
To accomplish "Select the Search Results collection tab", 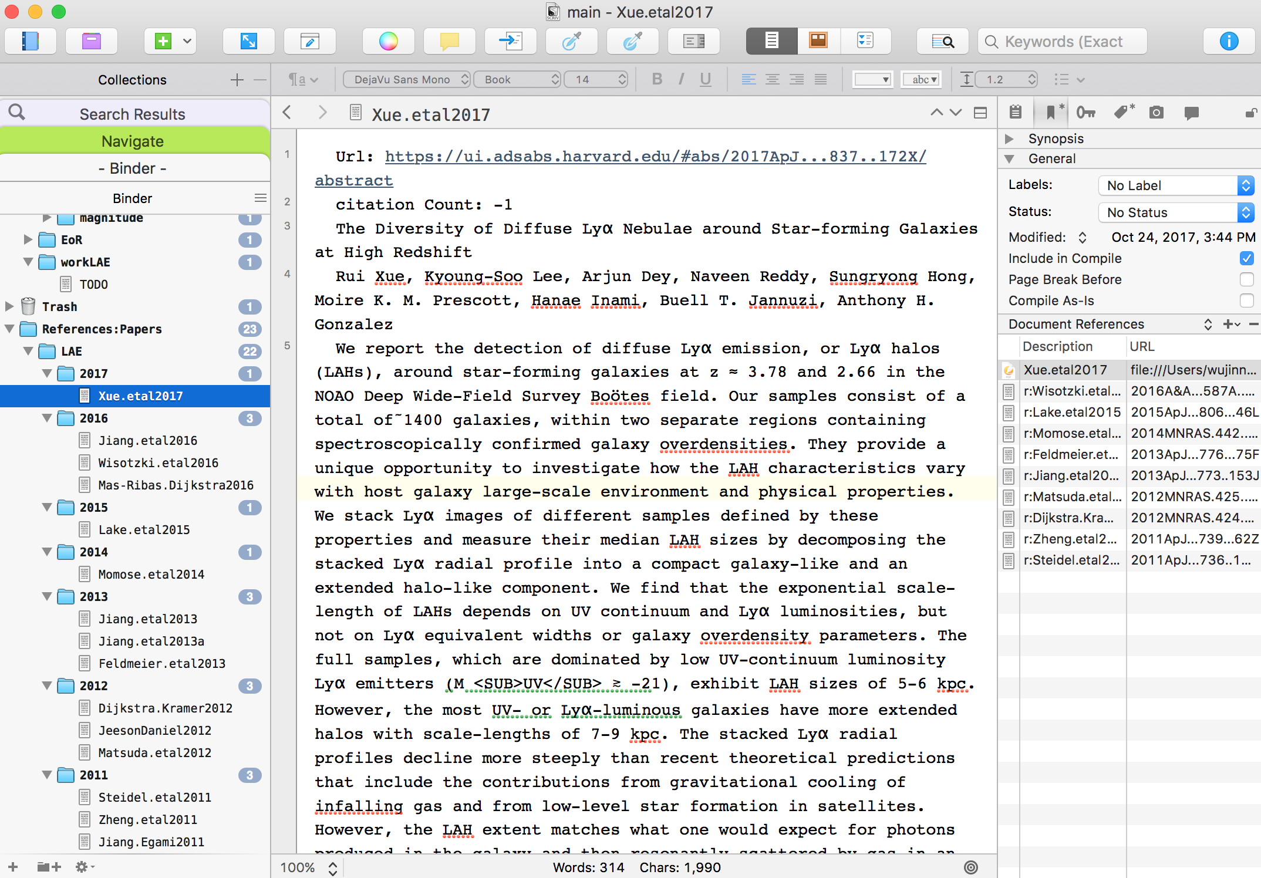I will pos(133,114).
